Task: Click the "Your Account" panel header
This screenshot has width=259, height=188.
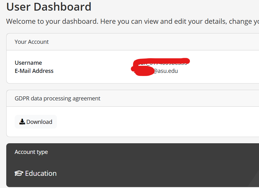Action: click(x=32, y=42)
